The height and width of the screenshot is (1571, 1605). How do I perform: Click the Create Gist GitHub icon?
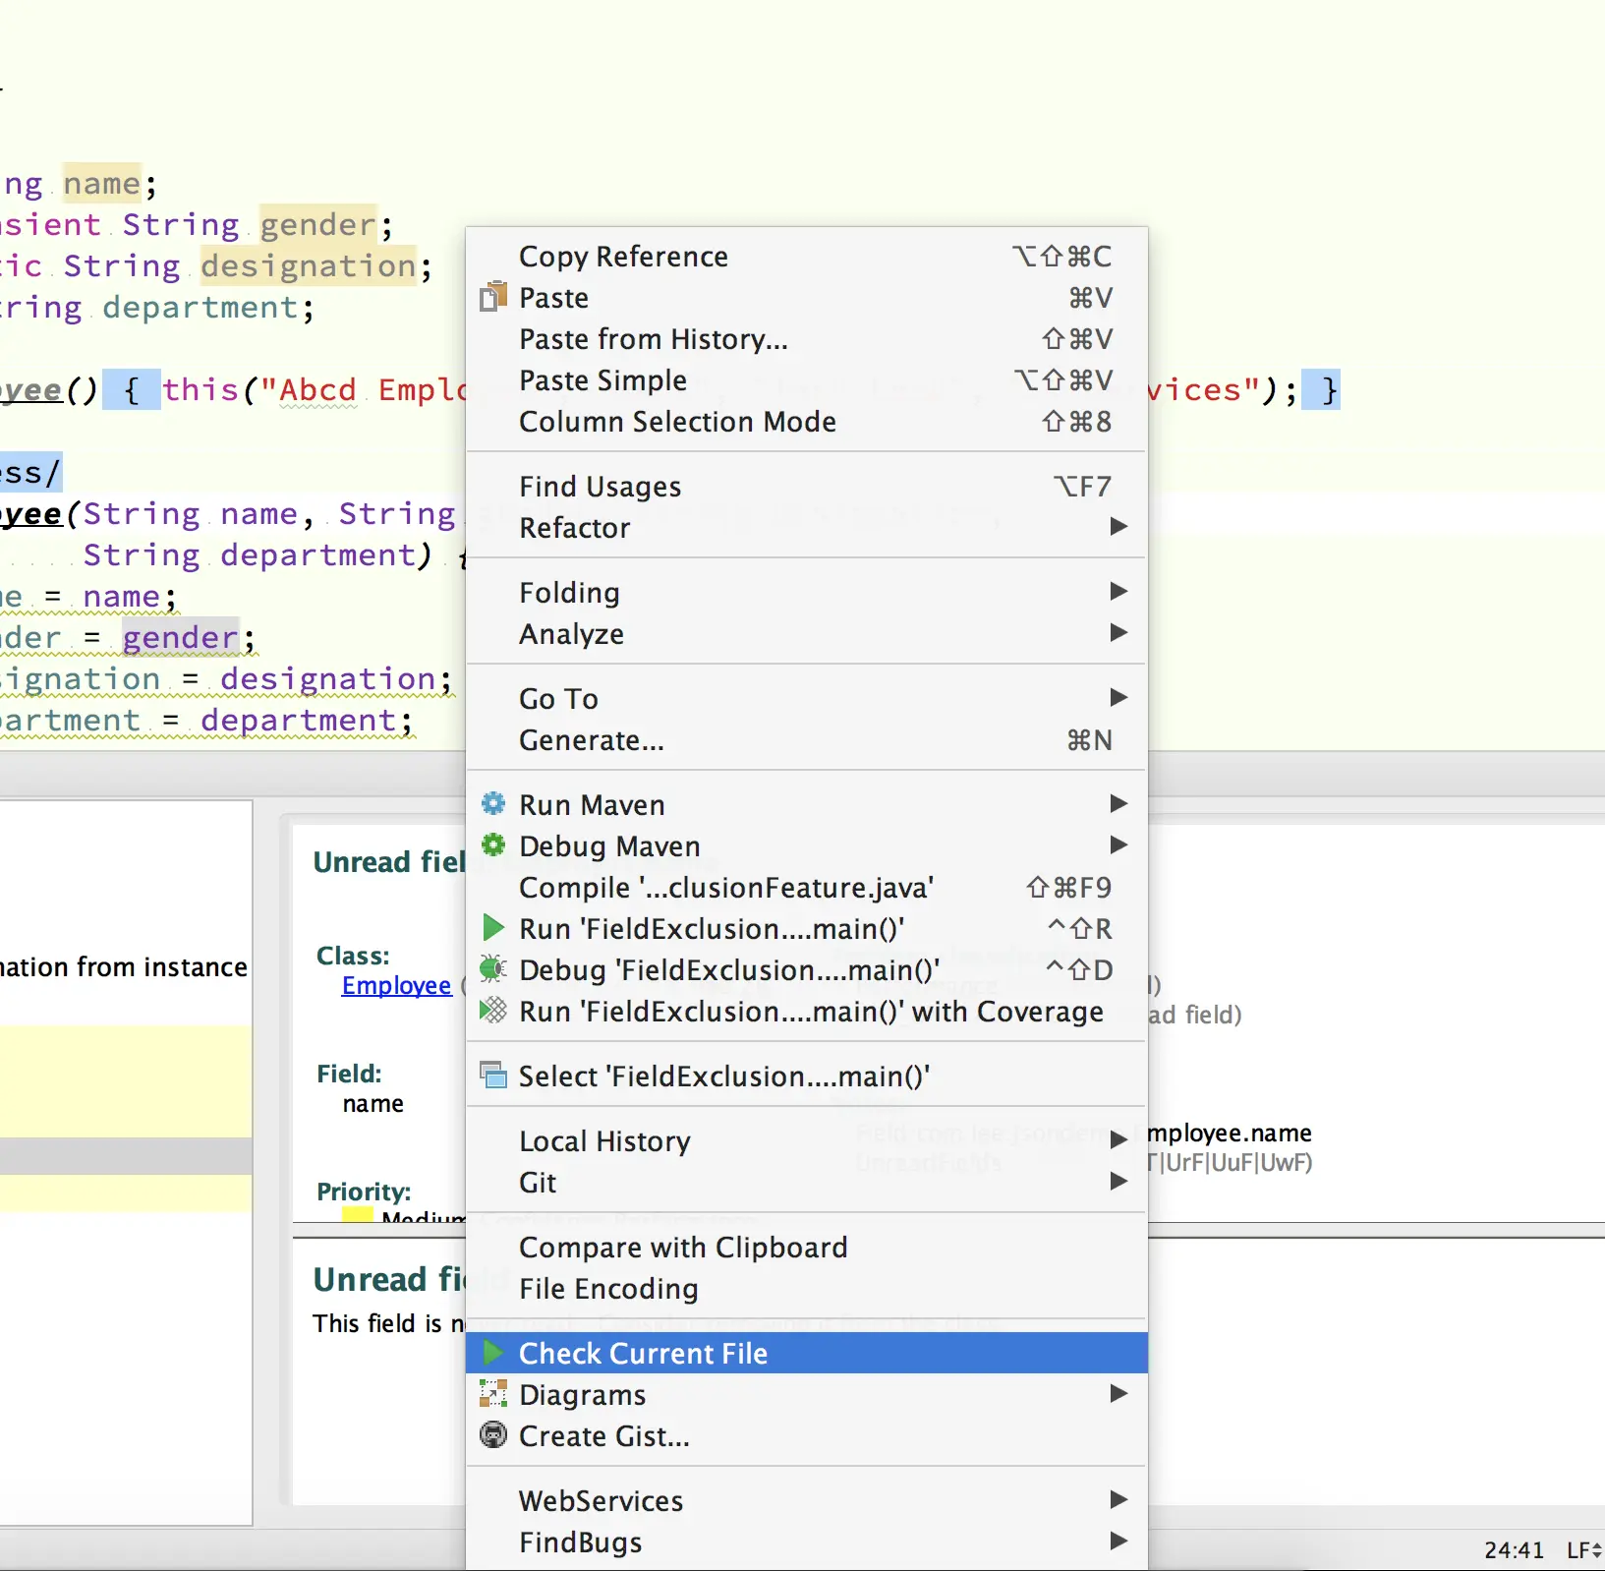point(492,1434)
